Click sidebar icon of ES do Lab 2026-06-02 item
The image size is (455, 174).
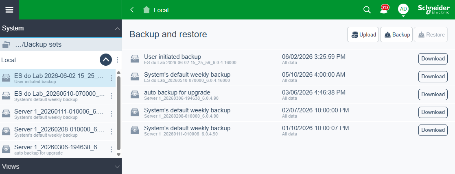[x=6, y=78]
